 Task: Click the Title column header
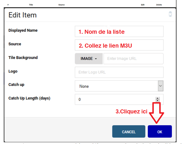(31, 5)
